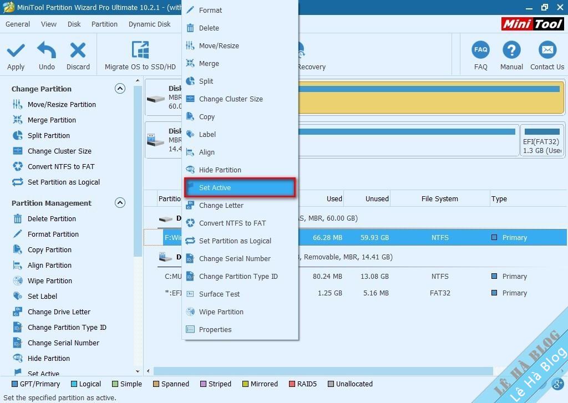
Task: Choose Set Partition as Logical in context menu
Action: pos(240,241)
